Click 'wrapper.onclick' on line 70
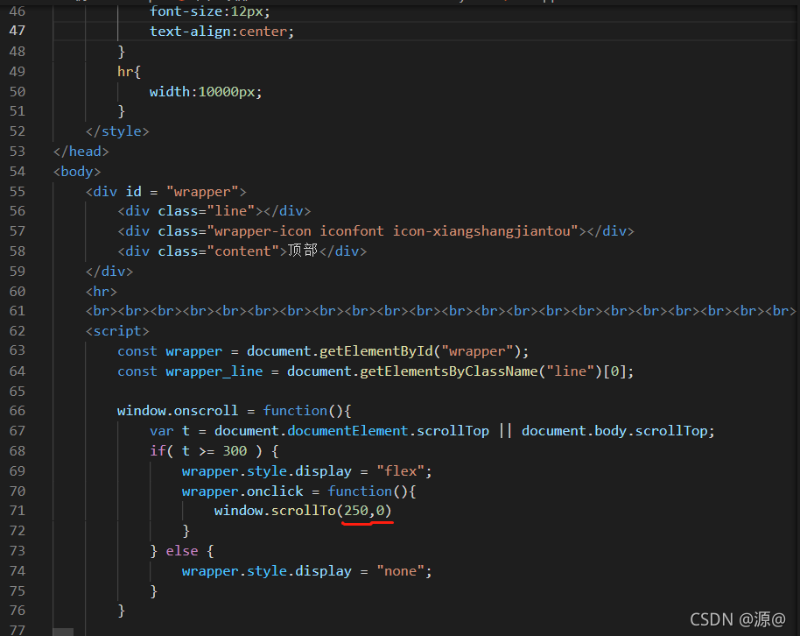800x636 pixels. (242, 491)
